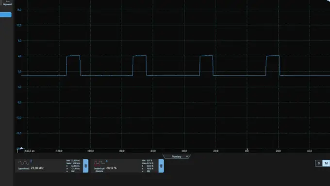Click the small channel badge beside pulse icon

(x=106, y=161)
